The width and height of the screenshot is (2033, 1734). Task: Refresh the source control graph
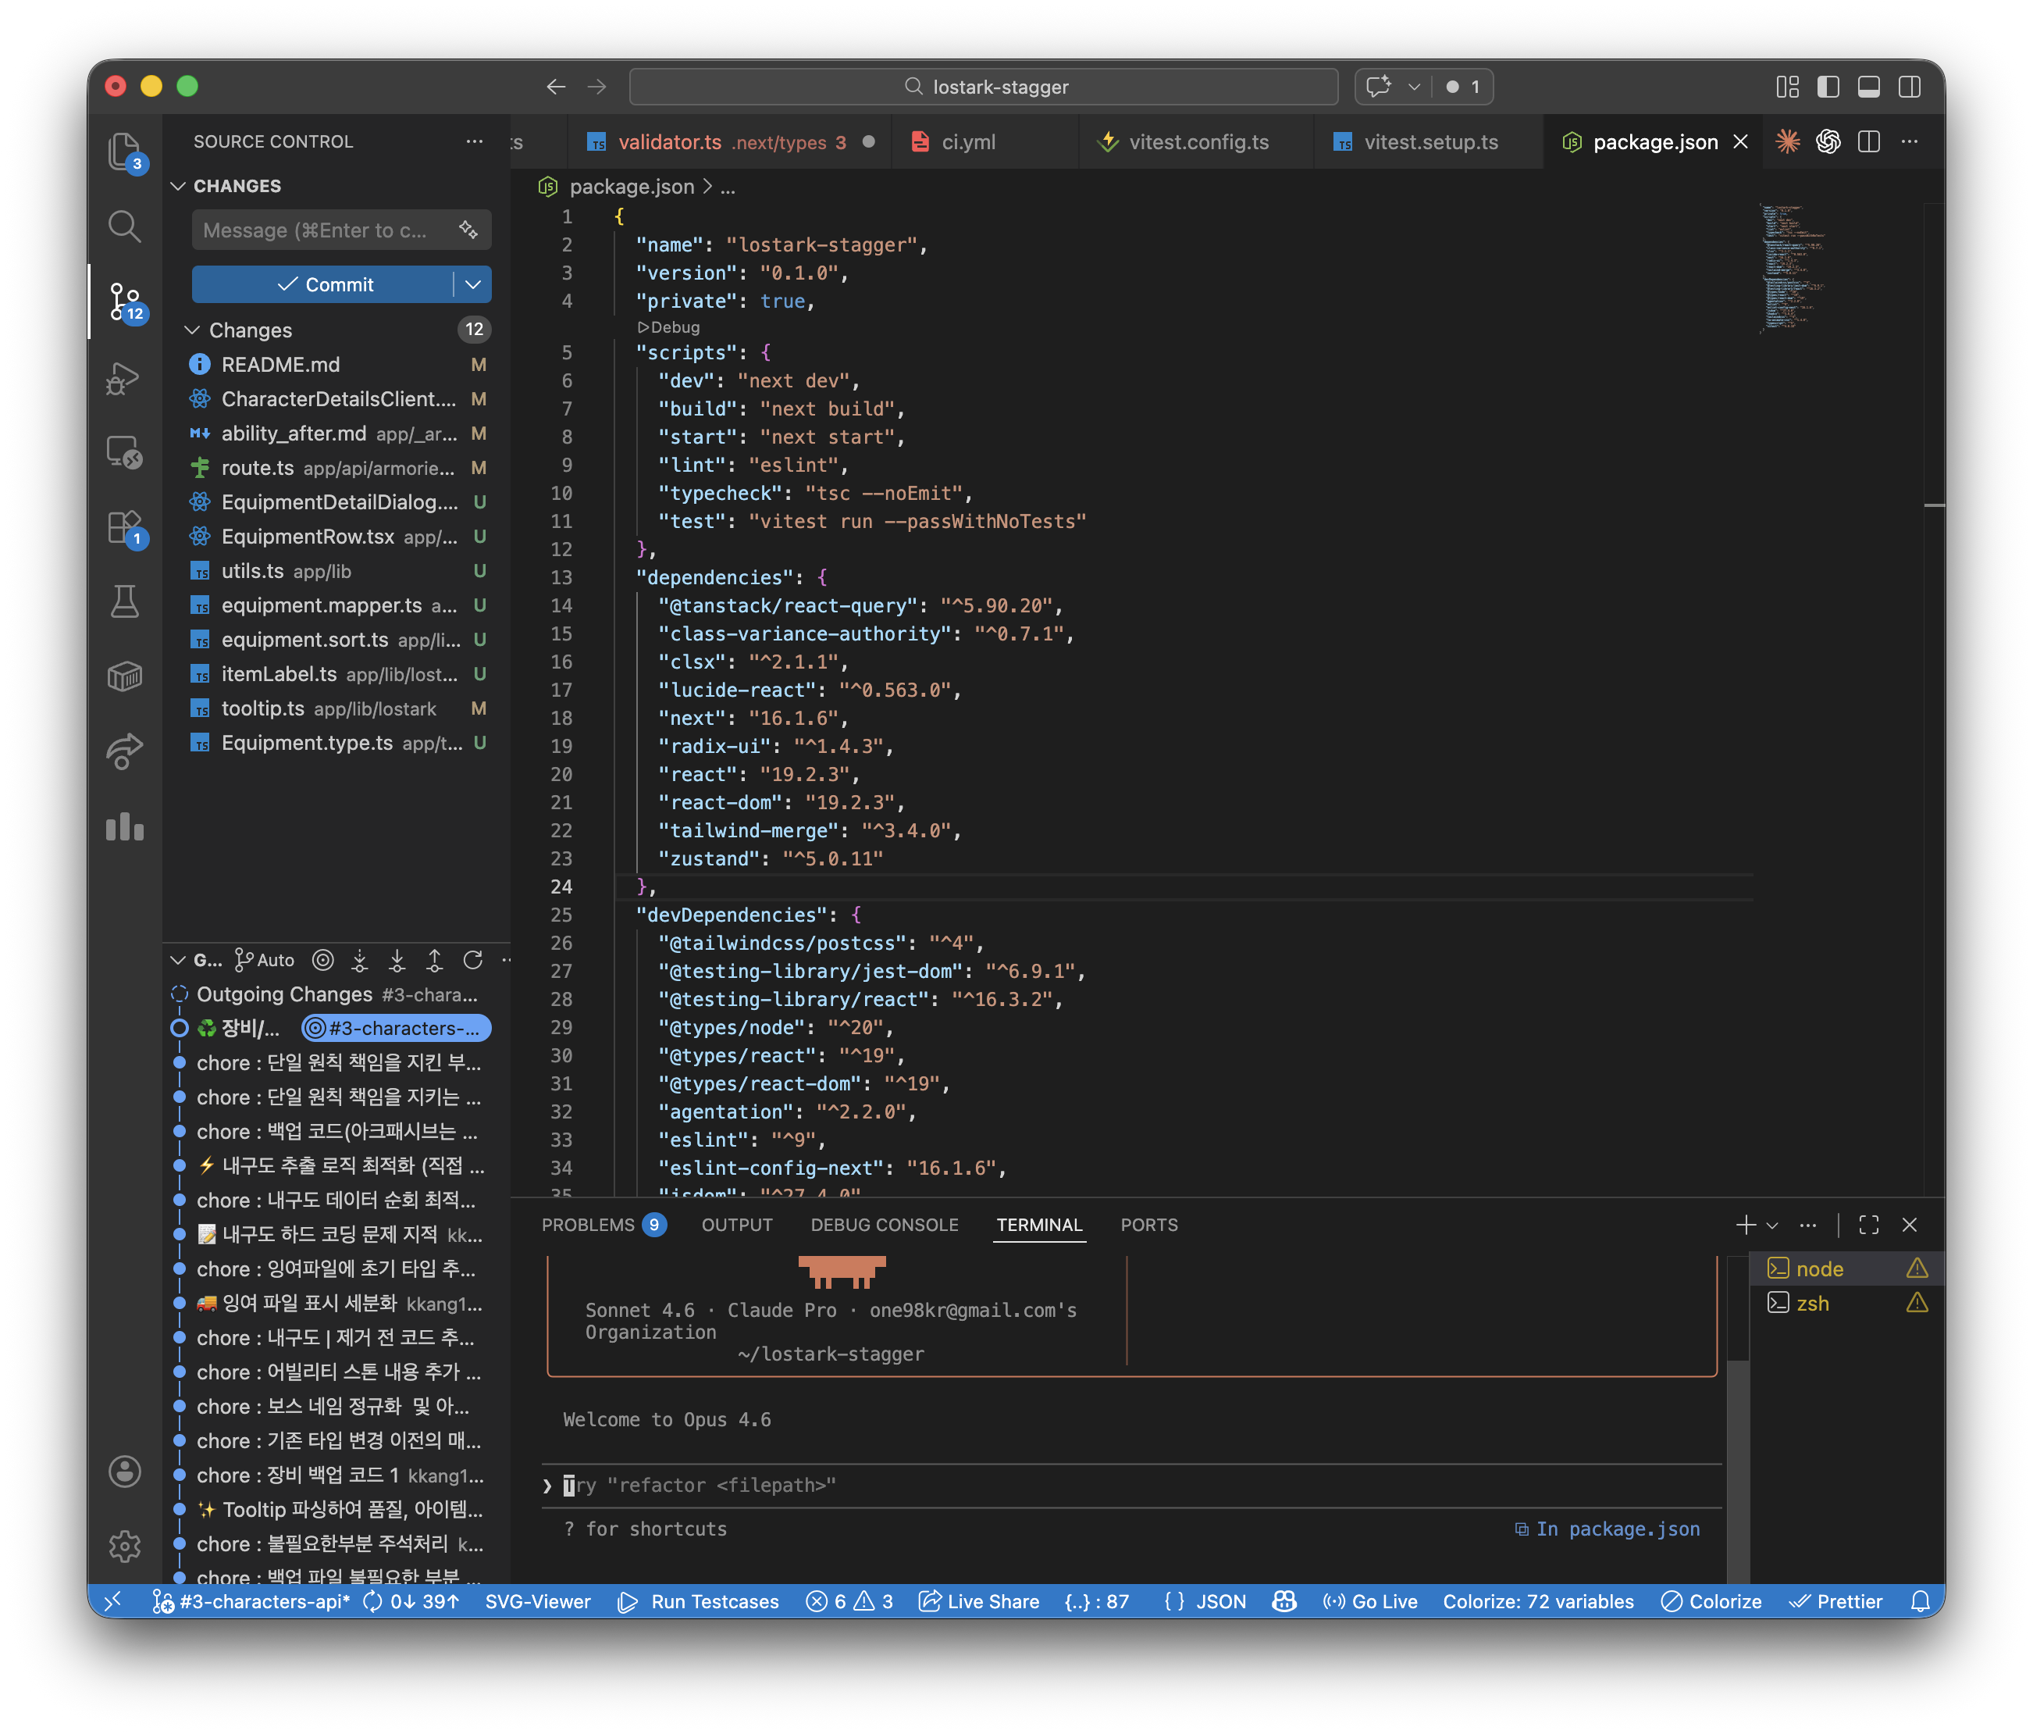click(473, 960)
